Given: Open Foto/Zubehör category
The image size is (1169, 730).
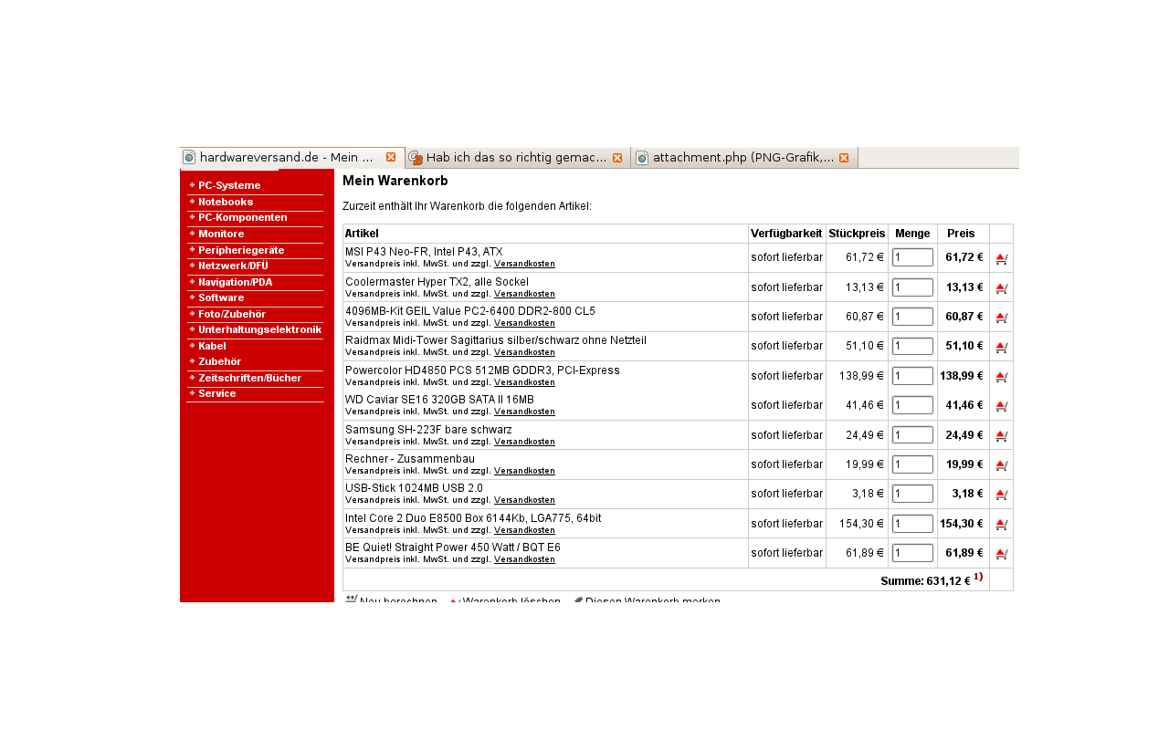Looking at the screenshot, I should pos(232,314).
